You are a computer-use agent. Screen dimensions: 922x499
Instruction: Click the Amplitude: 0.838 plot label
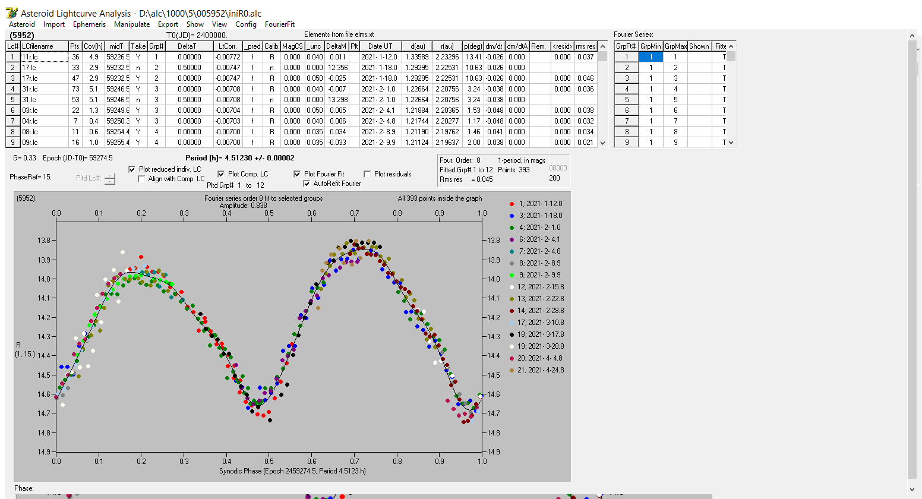click(x=244, y=206)
